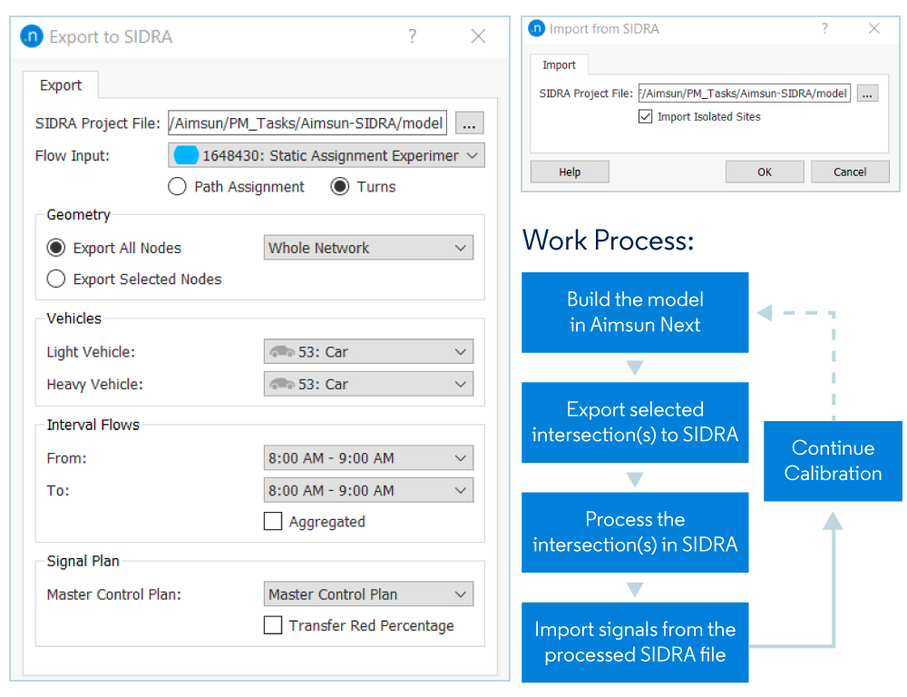Image resolution: width=907 pixels, height=697 pixels.
Task: Select the Path Assignment radio button
Action: 177,187
